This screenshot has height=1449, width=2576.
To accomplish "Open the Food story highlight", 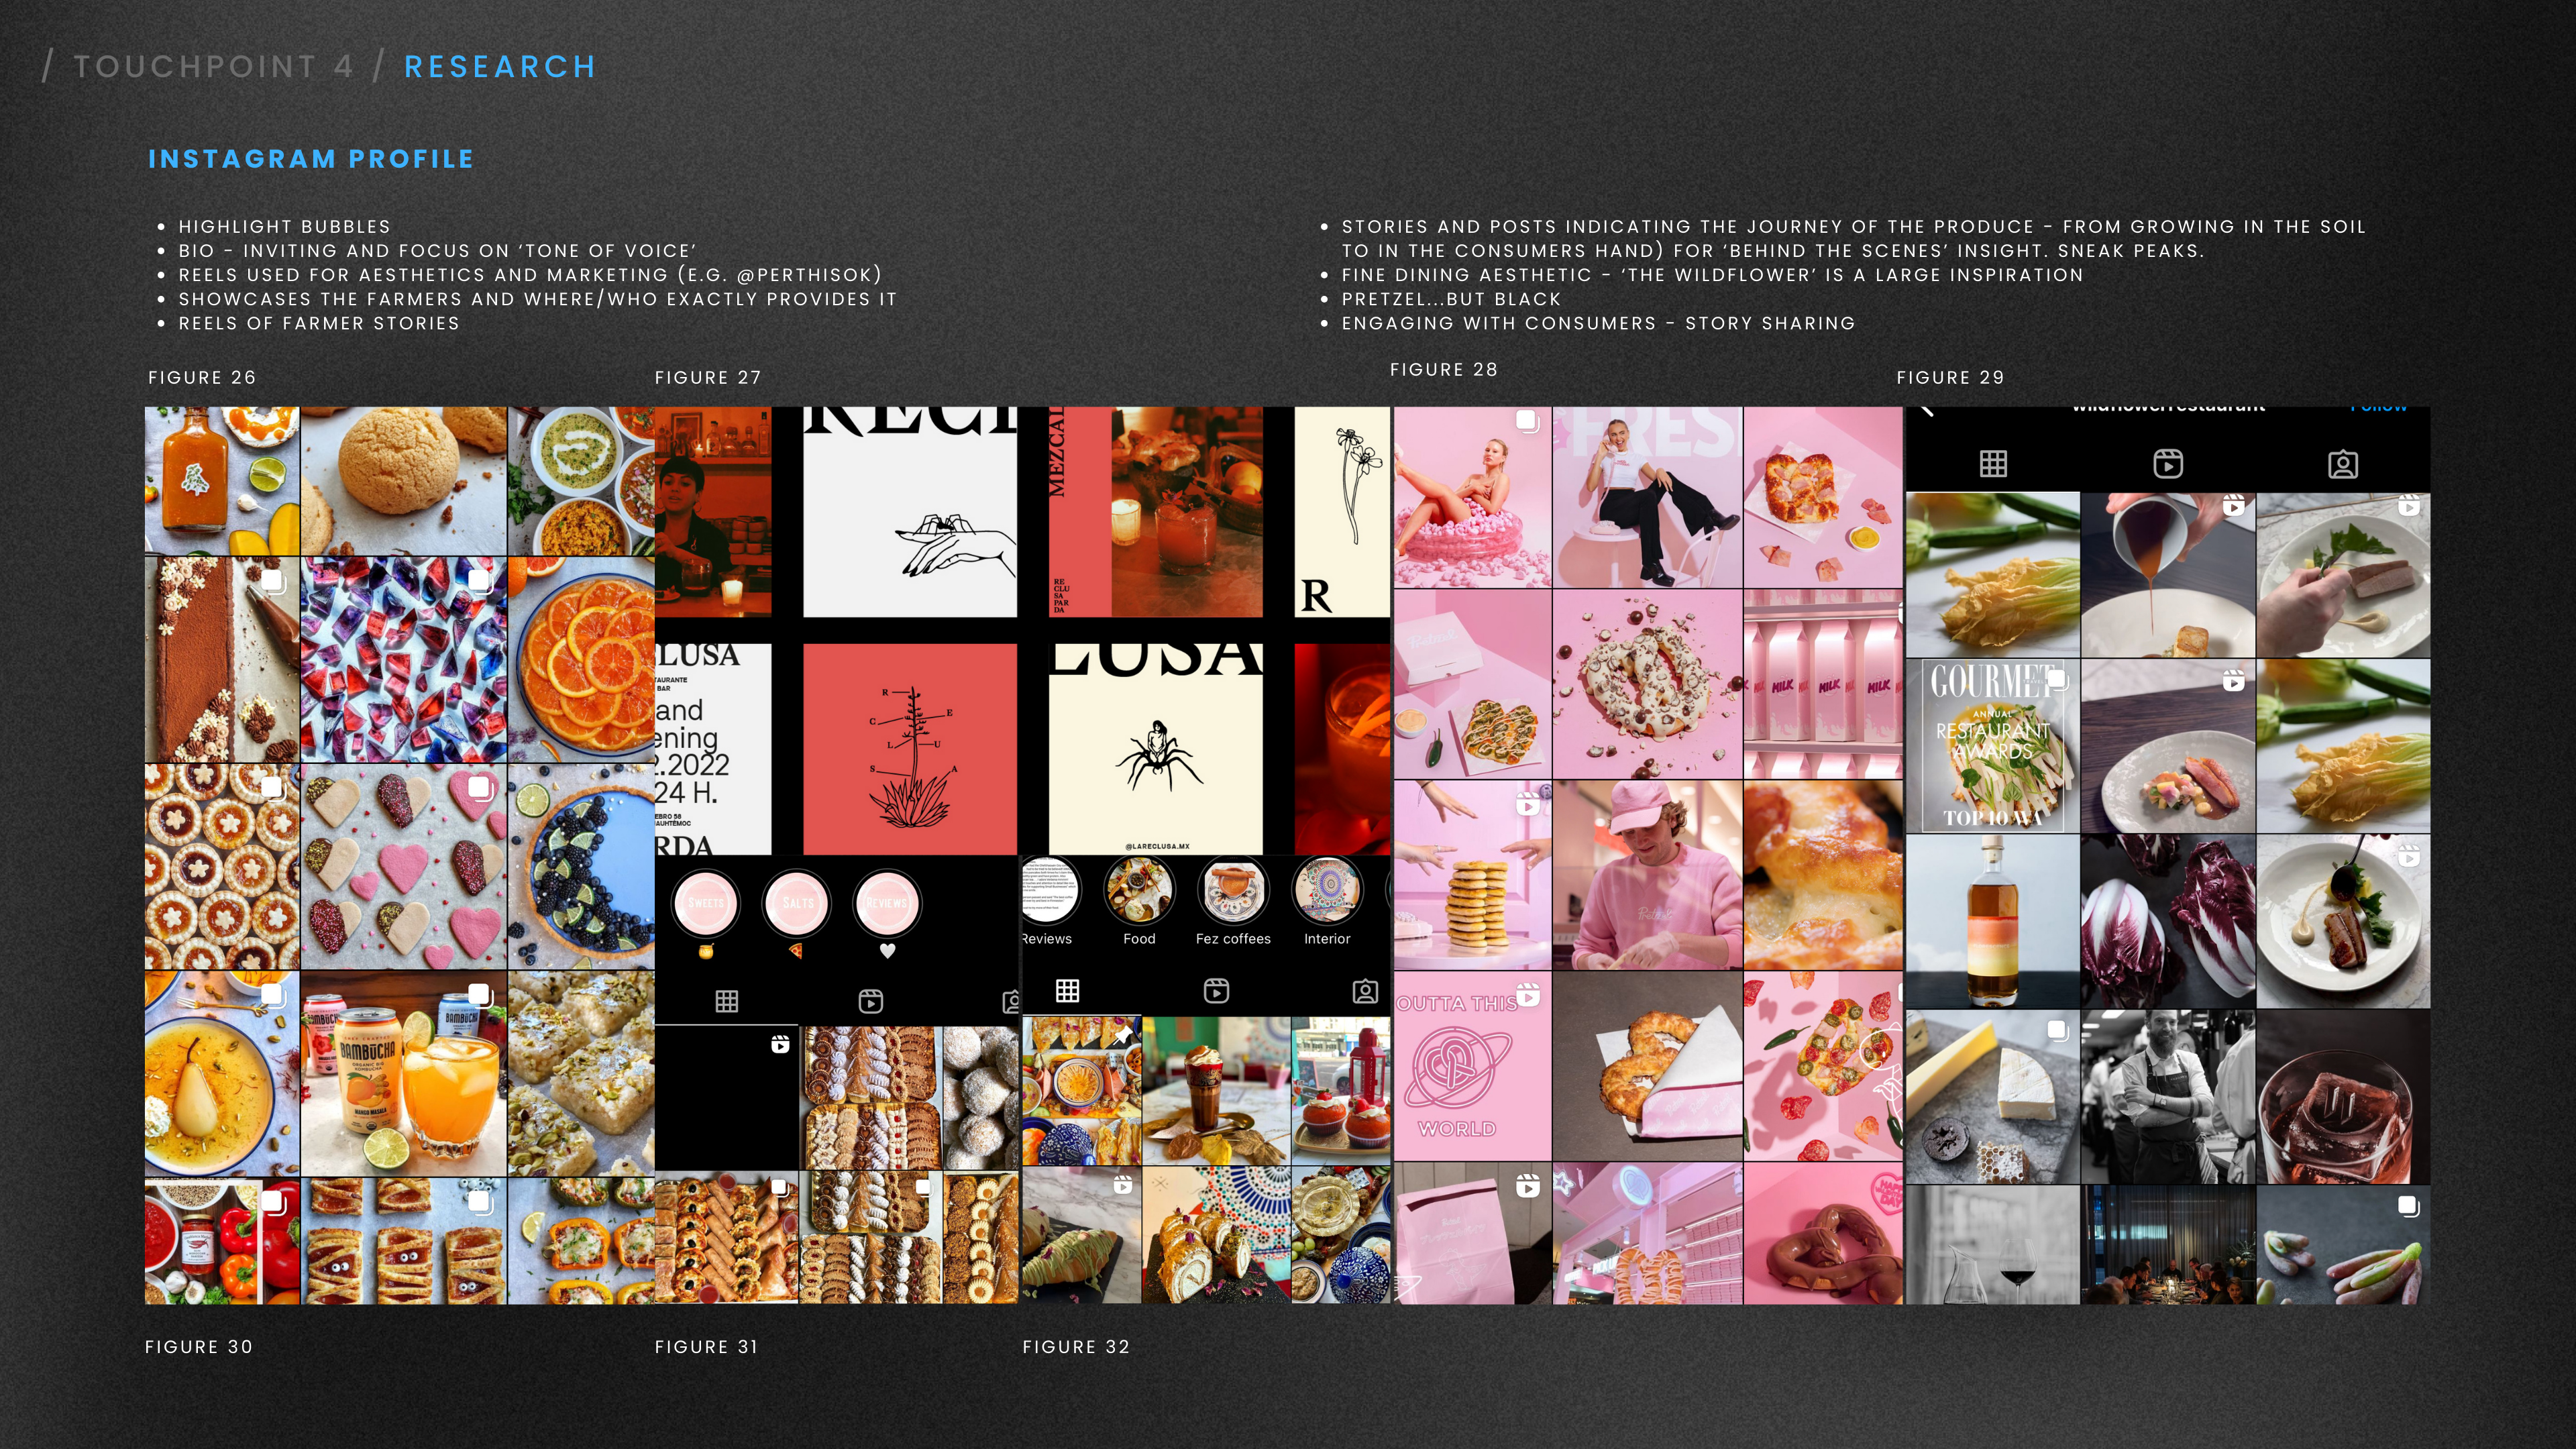I will click(1139, 890).
